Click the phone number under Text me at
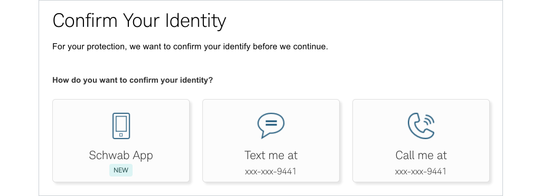 pyautogui.click(x=271, y=171)
